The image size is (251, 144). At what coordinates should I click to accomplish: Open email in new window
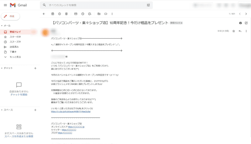pos(246,23)
